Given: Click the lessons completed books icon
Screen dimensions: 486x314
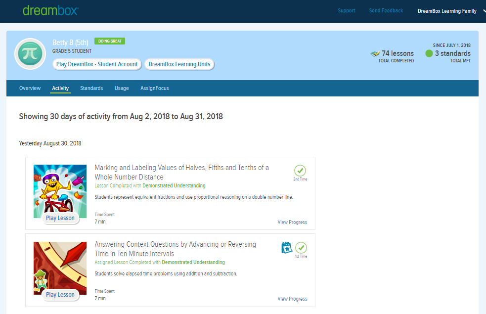Looking at the screenshot, I should click(x=375, y=54).
